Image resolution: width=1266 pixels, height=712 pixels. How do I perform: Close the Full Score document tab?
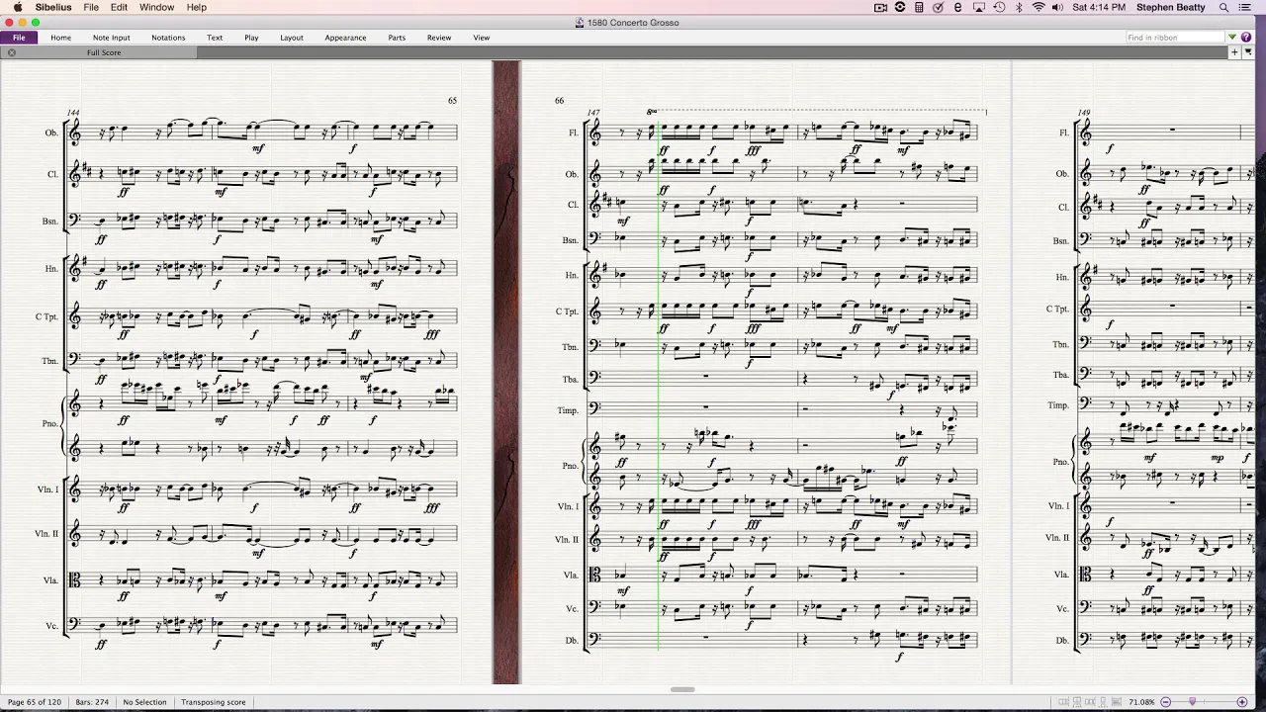11,52
